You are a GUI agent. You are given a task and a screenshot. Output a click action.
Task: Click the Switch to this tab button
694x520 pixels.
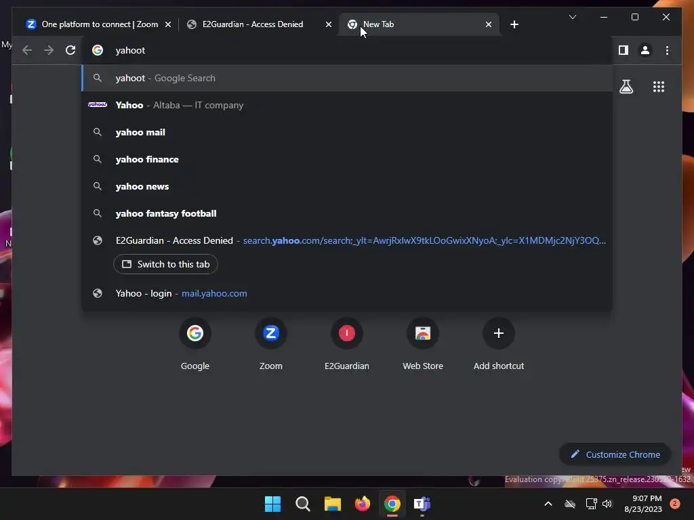165,264
